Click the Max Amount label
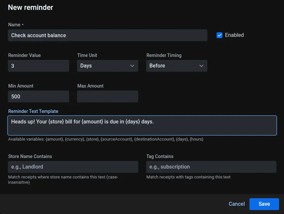The width and height of the screenshot is (284, 214). [90, 86]
